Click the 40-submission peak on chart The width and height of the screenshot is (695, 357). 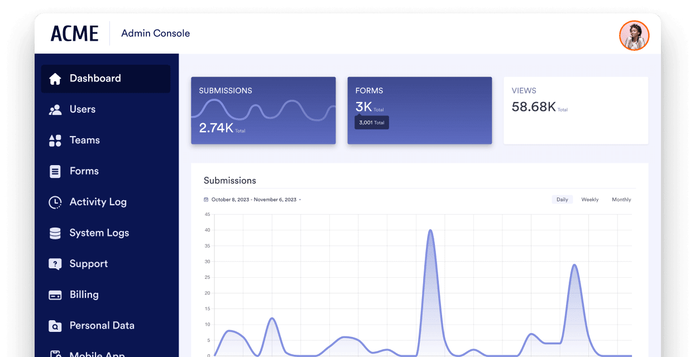pos(430,230)
